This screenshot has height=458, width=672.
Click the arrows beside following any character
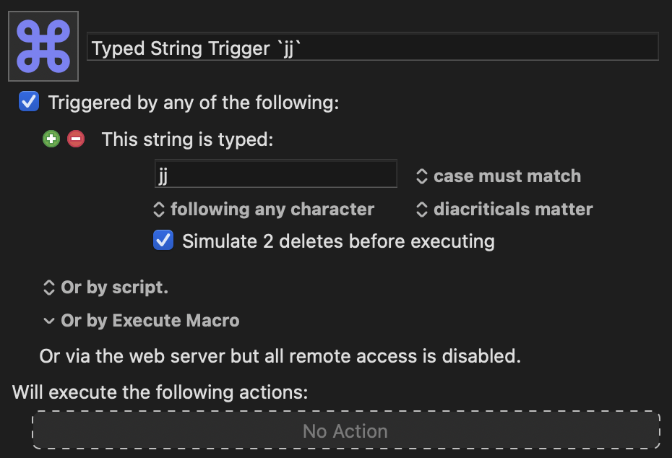(x=158, y=209)
